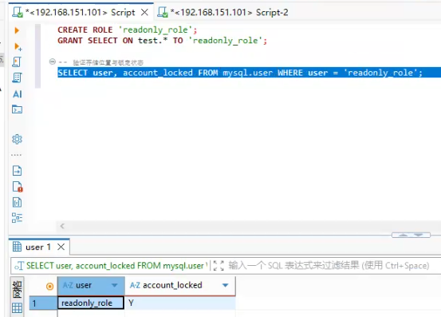Select the readonly_role result cell
This screenshot has height=317, width=441.
91,303
